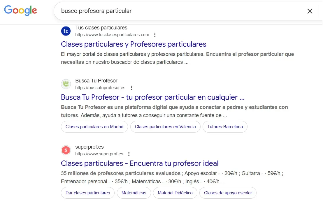This screenshot has height=208, width=323.
Task: Click the Tus clases particulares site favicon
Action: click(x=66, y=31)
